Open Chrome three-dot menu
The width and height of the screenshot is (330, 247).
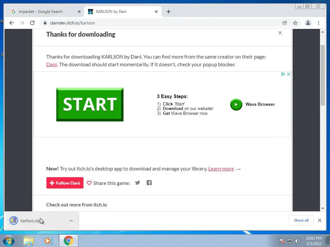coord(318,23)
